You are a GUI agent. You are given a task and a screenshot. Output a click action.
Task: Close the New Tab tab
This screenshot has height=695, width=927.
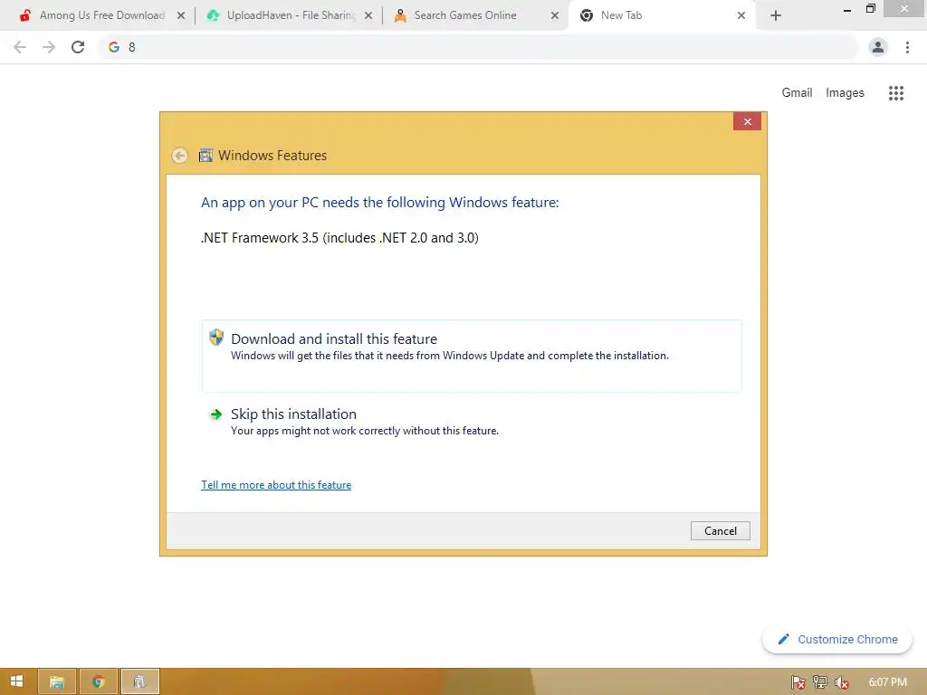pos(741,15)
